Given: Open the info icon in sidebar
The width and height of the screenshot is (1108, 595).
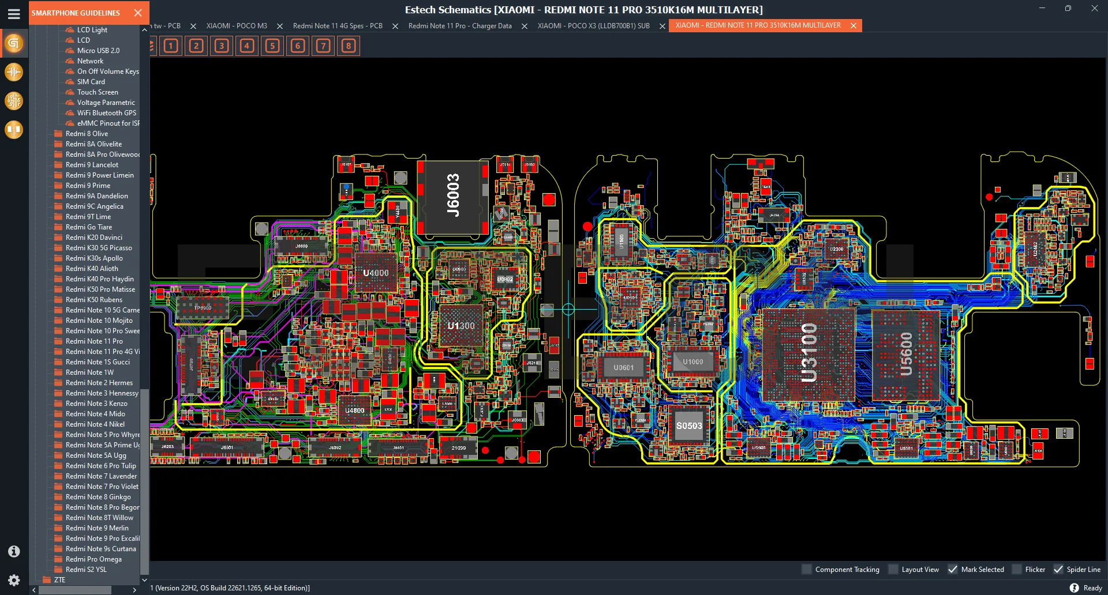Looking at the screenshot, I should 14,551.
